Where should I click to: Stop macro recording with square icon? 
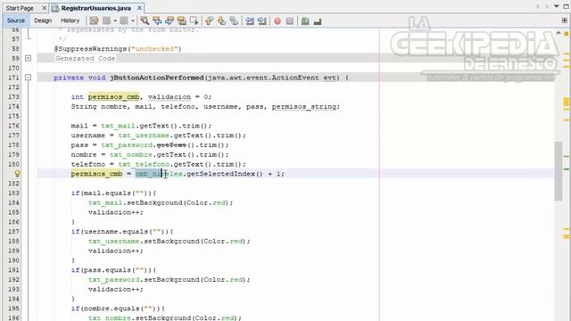pyautogui.click(x=290, y=21)
